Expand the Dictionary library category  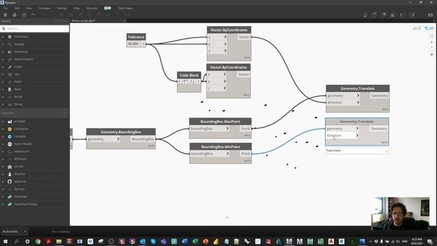coord(3,36)
